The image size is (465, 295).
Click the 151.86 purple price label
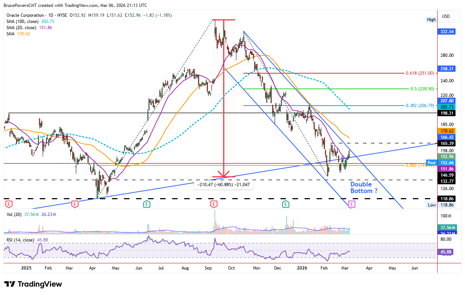coord(447,169)
